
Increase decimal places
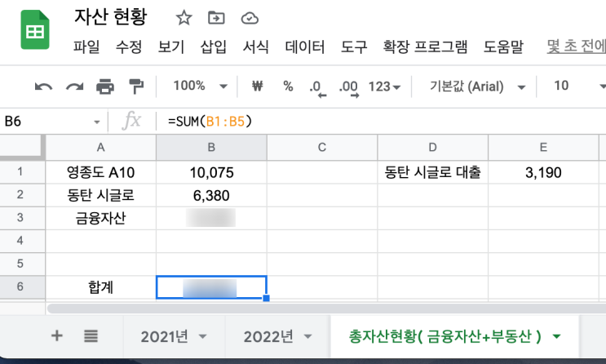pos(349,88)
